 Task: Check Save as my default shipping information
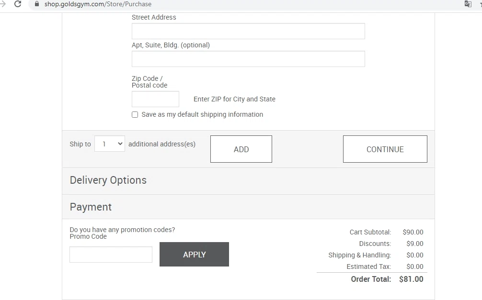coord(135,114)
